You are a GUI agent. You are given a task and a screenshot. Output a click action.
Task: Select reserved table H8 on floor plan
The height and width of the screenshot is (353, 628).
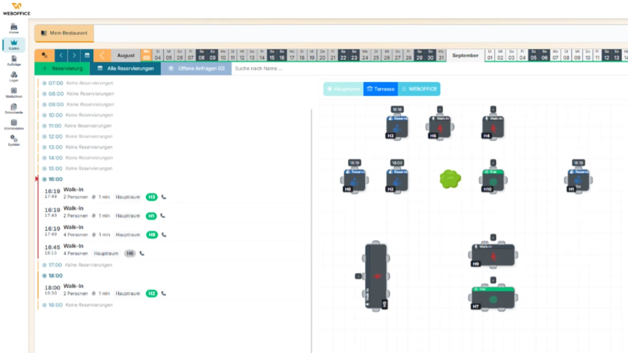point(354,181)
